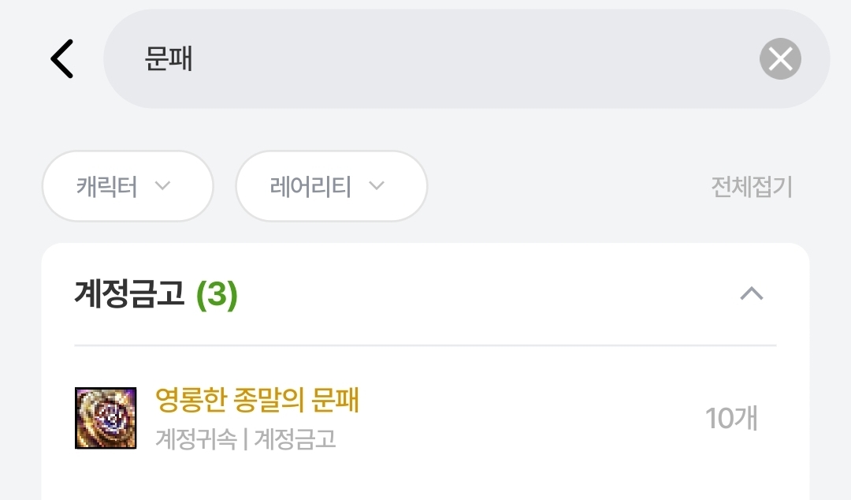Click the separator between 계정귀속 and 계정금고
This screenshot has width=851, height=500.
click(245, 439)
